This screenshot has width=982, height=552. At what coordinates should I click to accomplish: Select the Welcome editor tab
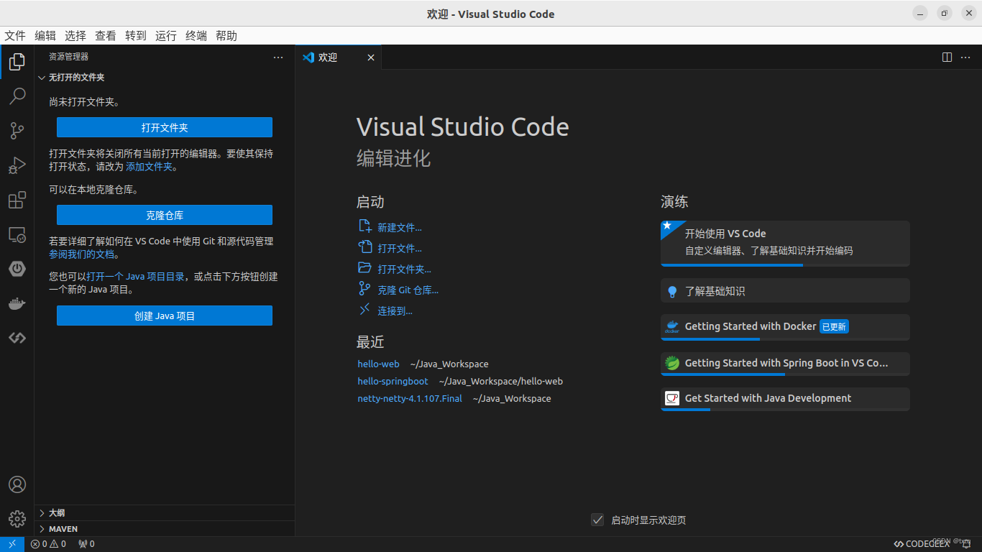coord(338,57)
